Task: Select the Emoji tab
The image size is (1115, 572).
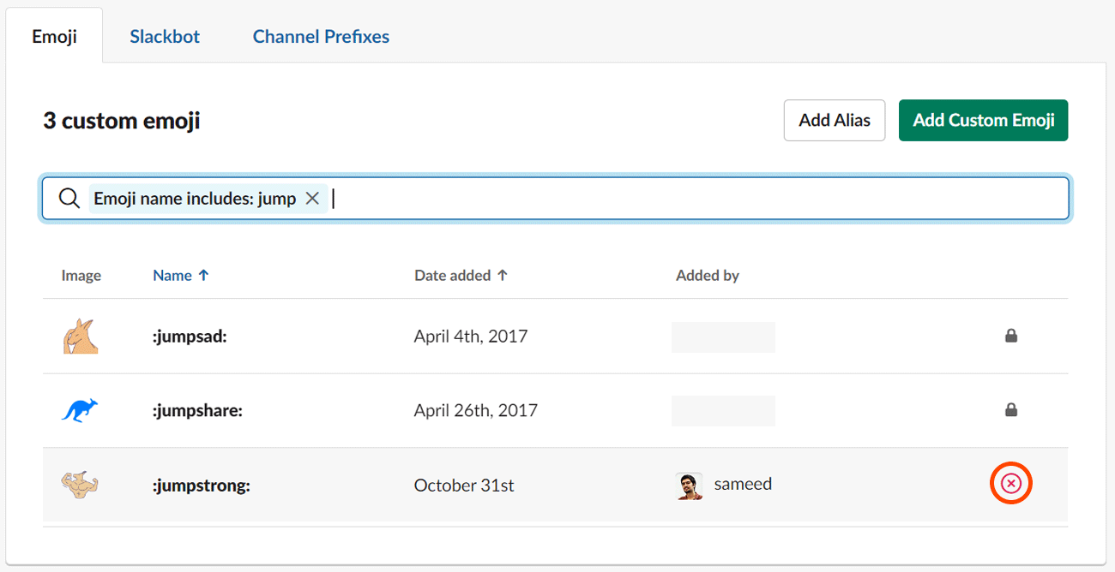Action: (x=54, y=34)
